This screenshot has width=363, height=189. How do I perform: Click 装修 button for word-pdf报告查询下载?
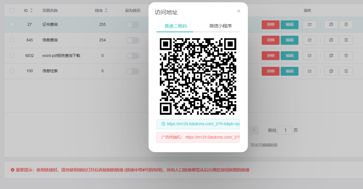tap(270, 56)
